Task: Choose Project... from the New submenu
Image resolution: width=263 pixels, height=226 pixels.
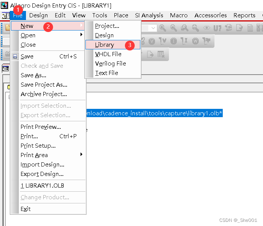Action: click(x=107, y=26)
